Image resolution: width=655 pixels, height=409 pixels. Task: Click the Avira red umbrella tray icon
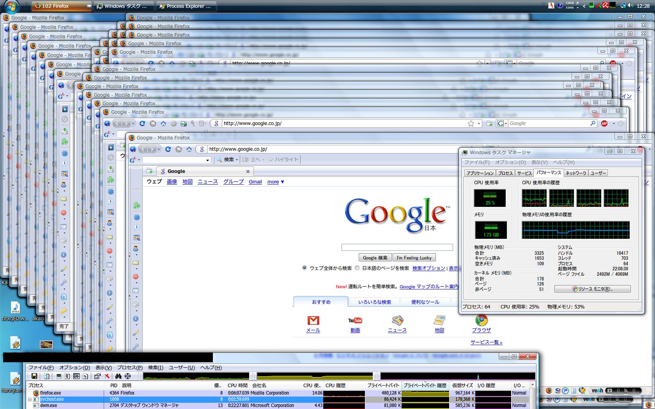click(x=605, y=5)
